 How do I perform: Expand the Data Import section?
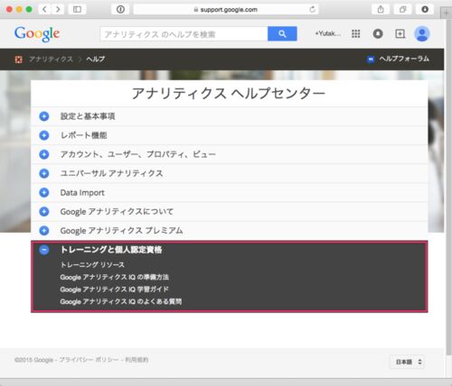pyautogui.click(x=229, y=193)
